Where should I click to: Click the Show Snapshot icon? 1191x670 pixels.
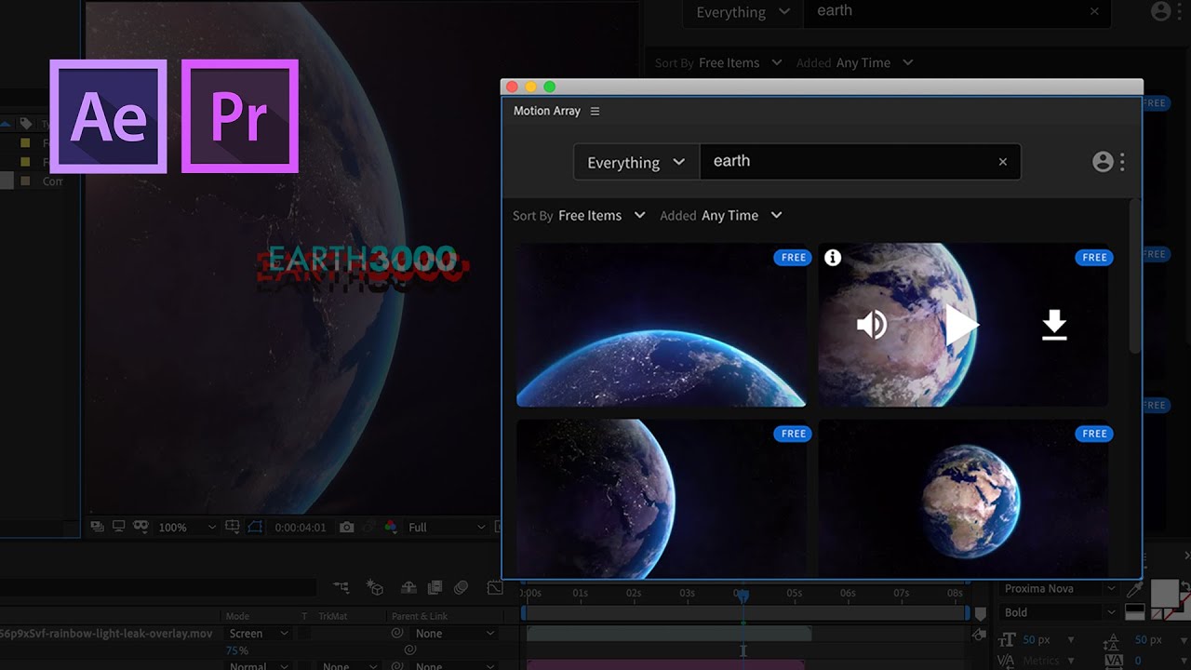click(369, 527)
